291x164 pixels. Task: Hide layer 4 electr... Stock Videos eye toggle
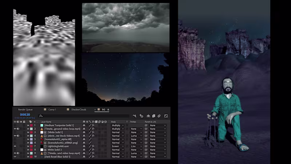pyautogui.click(x=15, y=136)
